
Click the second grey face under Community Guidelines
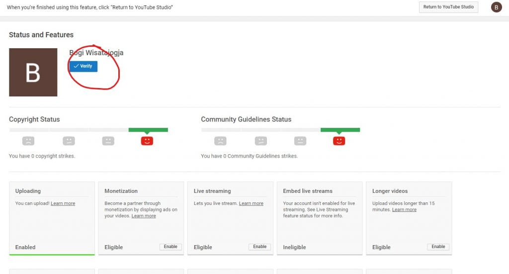click(260, 141)
